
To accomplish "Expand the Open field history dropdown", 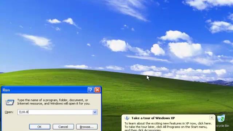I will pyautogui.click(x=95, y=112).
